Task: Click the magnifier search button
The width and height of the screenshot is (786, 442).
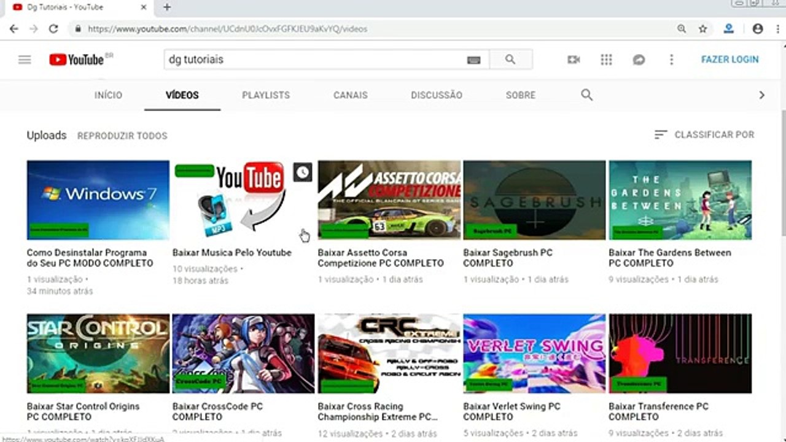Action: tap(510, 60)
